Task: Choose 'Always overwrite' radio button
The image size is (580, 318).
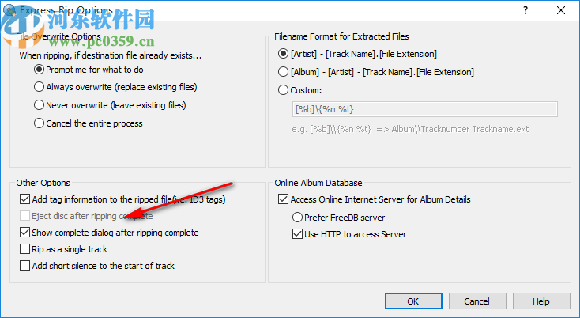Action: (40, 87)
